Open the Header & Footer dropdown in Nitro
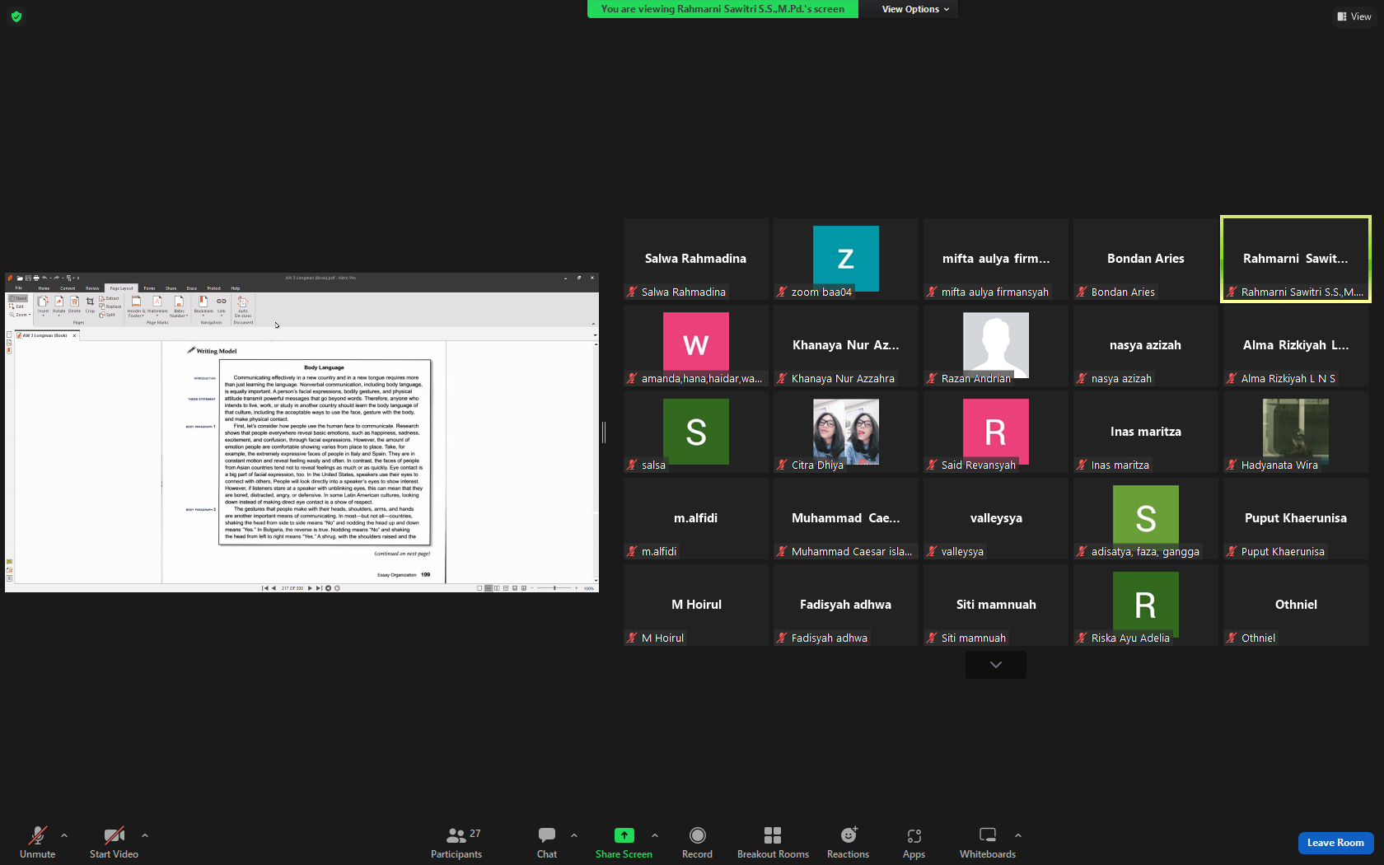 (136, 306)
